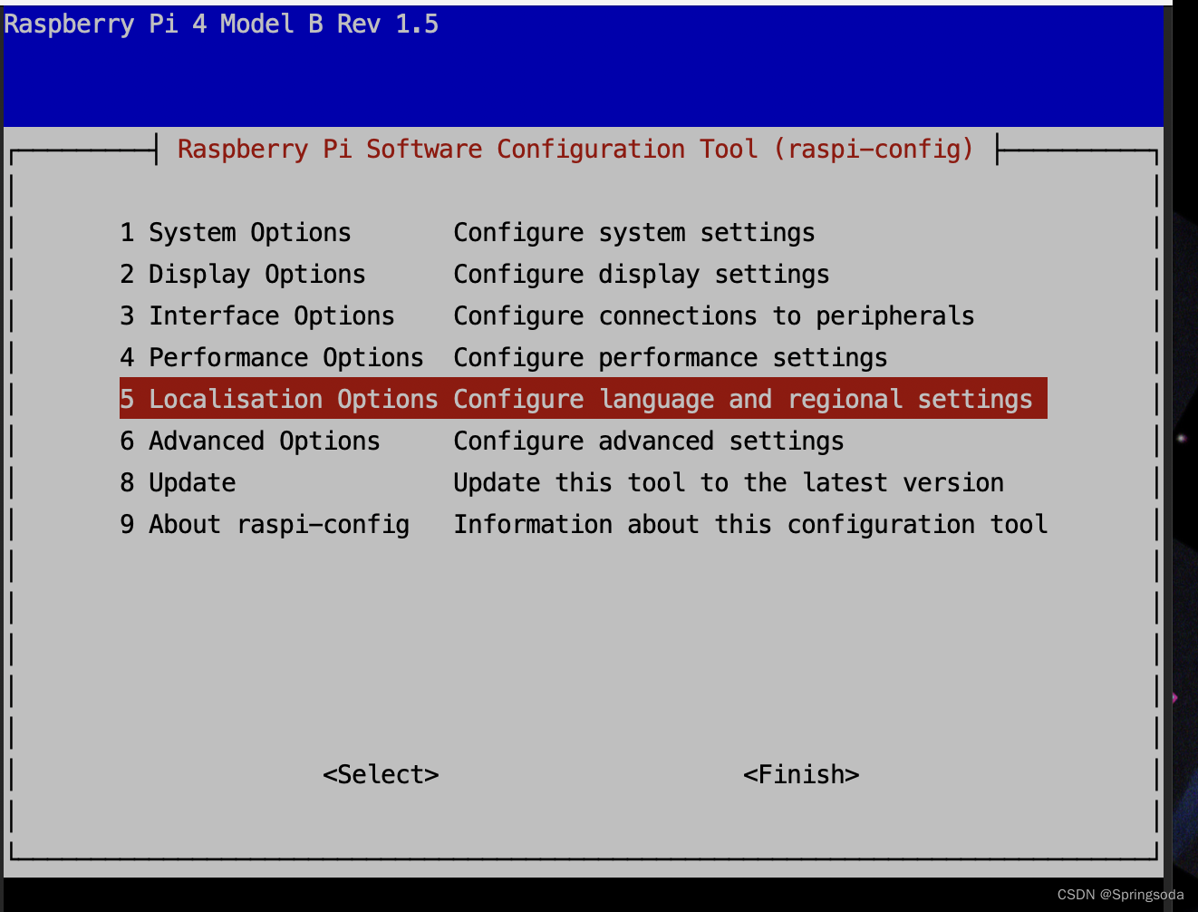This screenshot has height=912, width=1198.
Task: Click the Raspberry Pi 4 Model B header
Action: coord(221,24)
